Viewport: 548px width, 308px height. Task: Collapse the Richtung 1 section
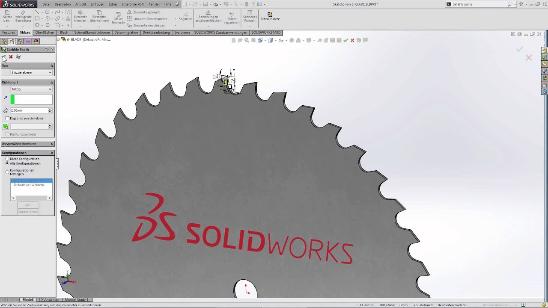point(52,82)
